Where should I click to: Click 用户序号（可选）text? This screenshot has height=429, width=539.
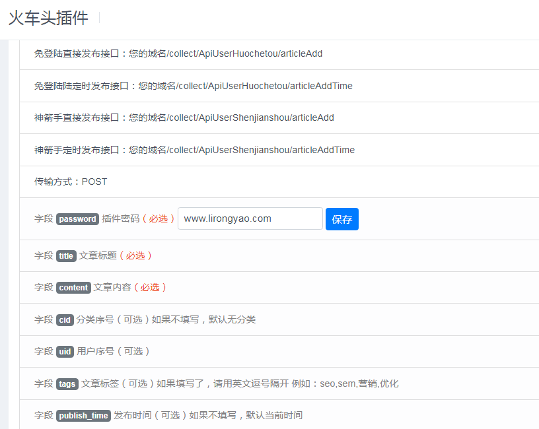point(113,351)
